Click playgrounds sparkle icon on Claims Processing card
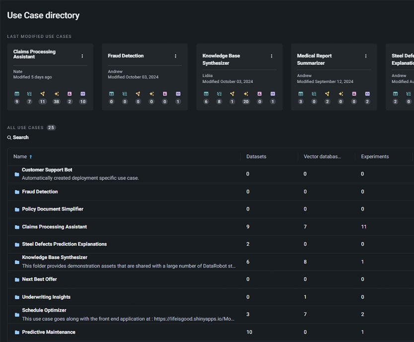Viewport: 414px width, 342px height. click(x=57, y=94)
